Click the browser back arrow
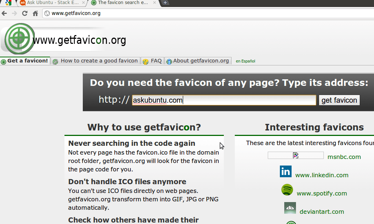Screen dimensions: 374x224 point(4,13)
